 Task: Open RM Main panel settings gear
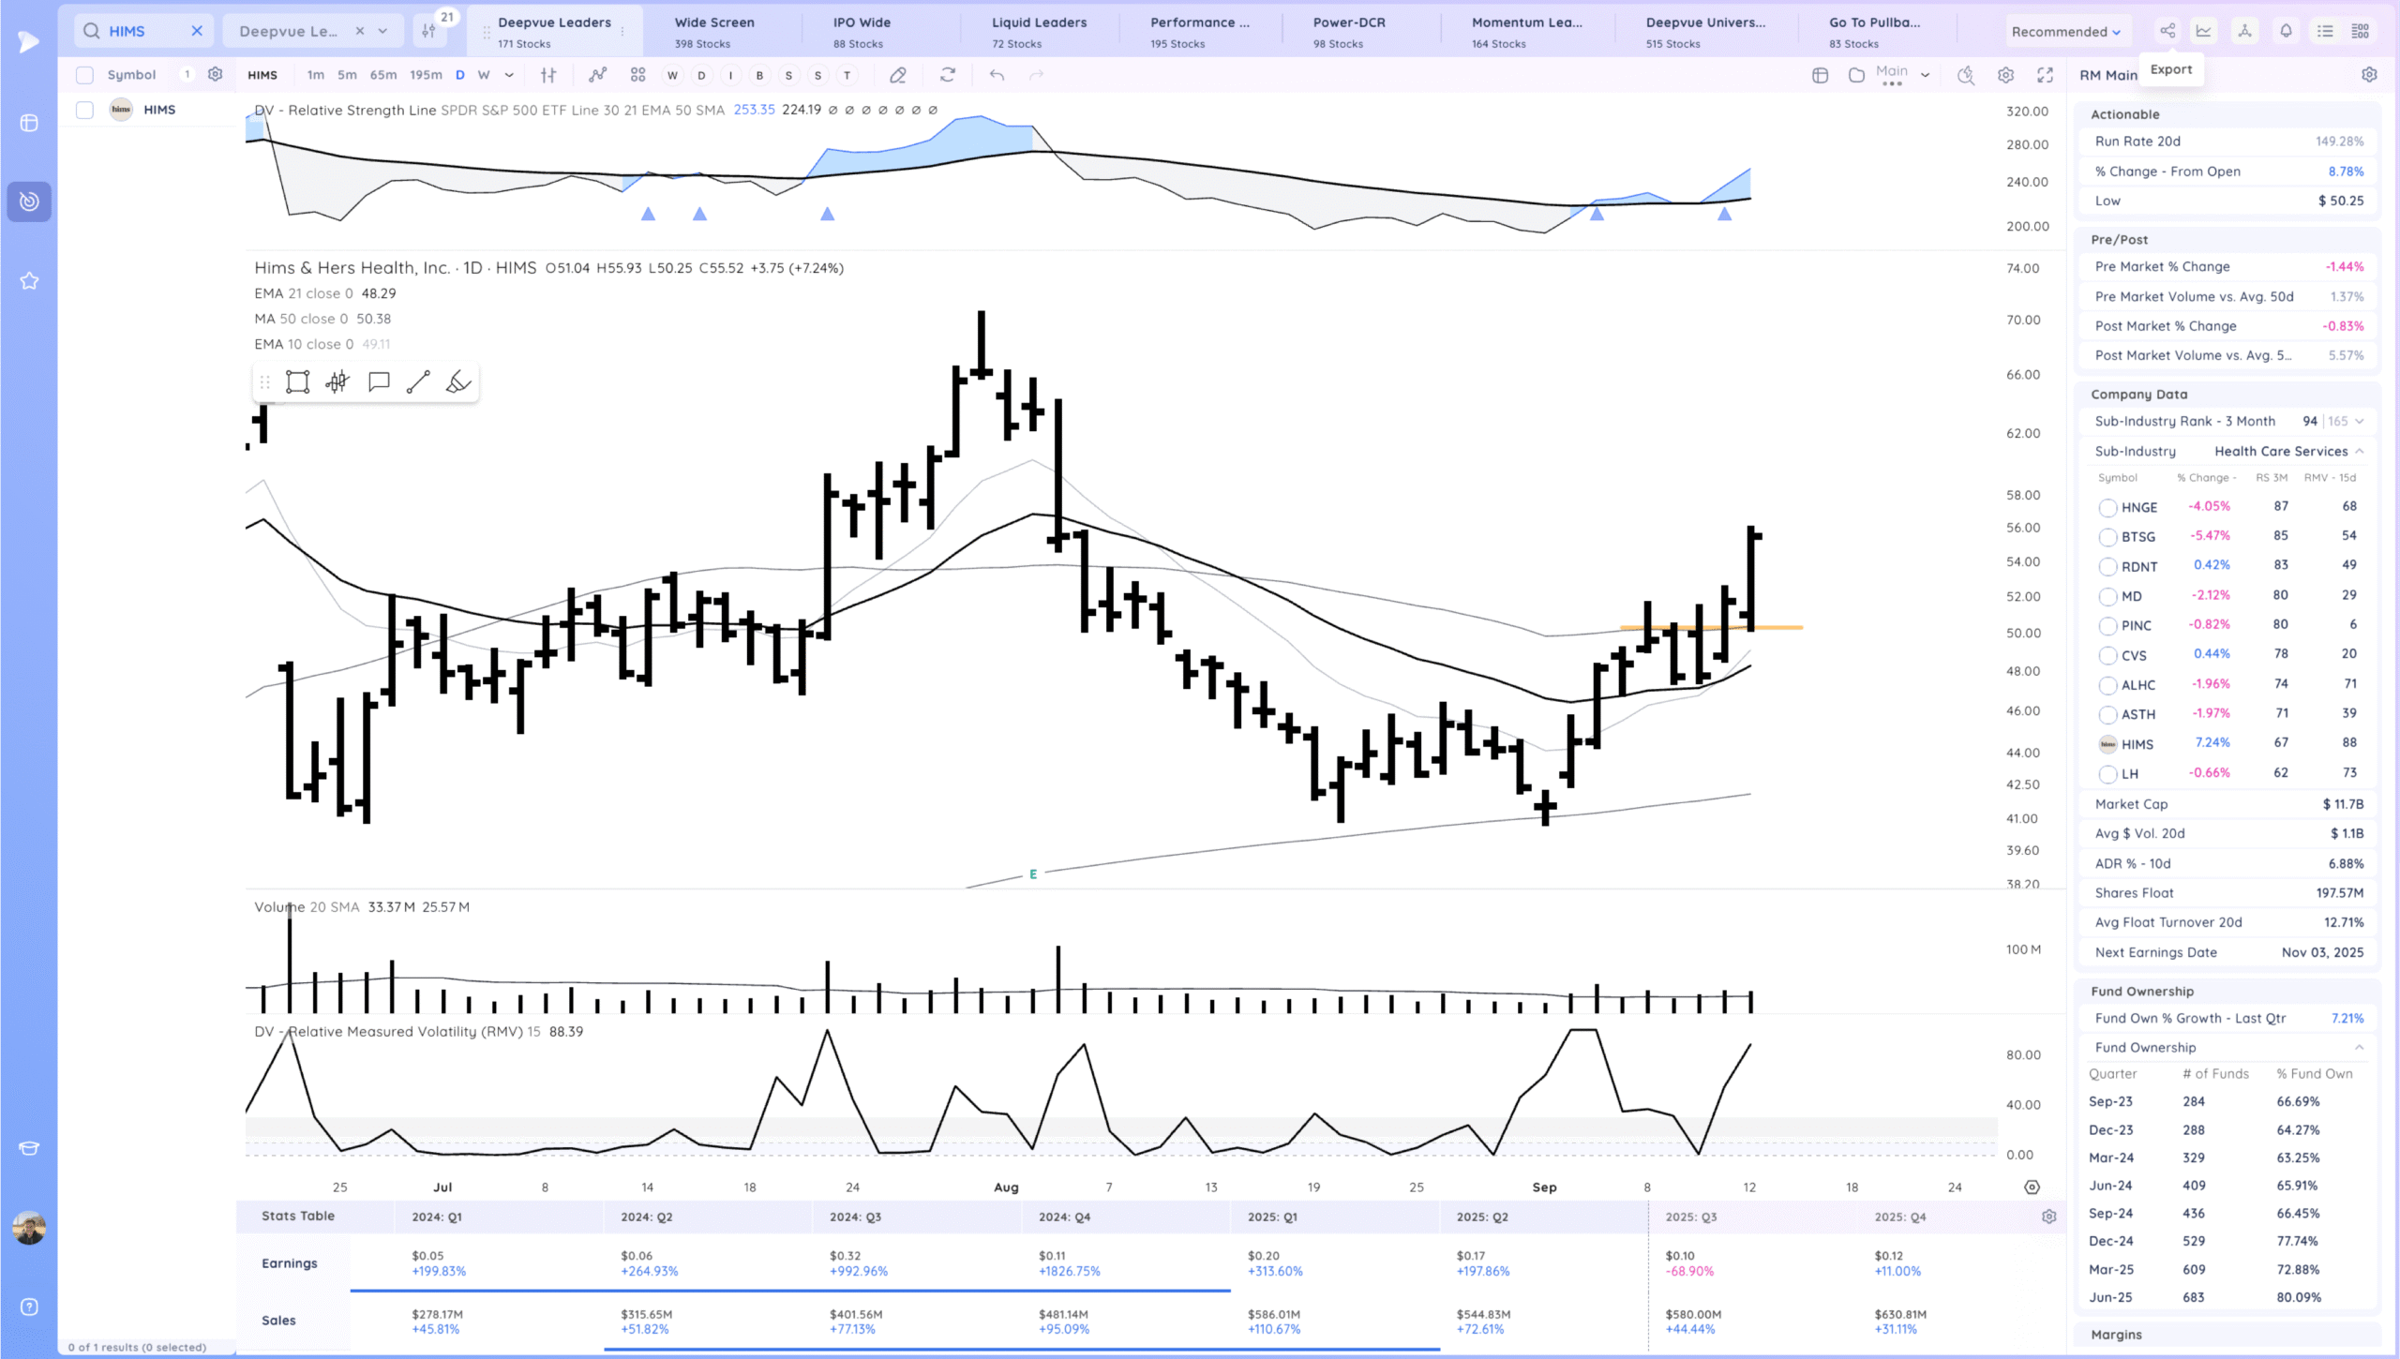pyautogui.click(x=2369, y=75)
